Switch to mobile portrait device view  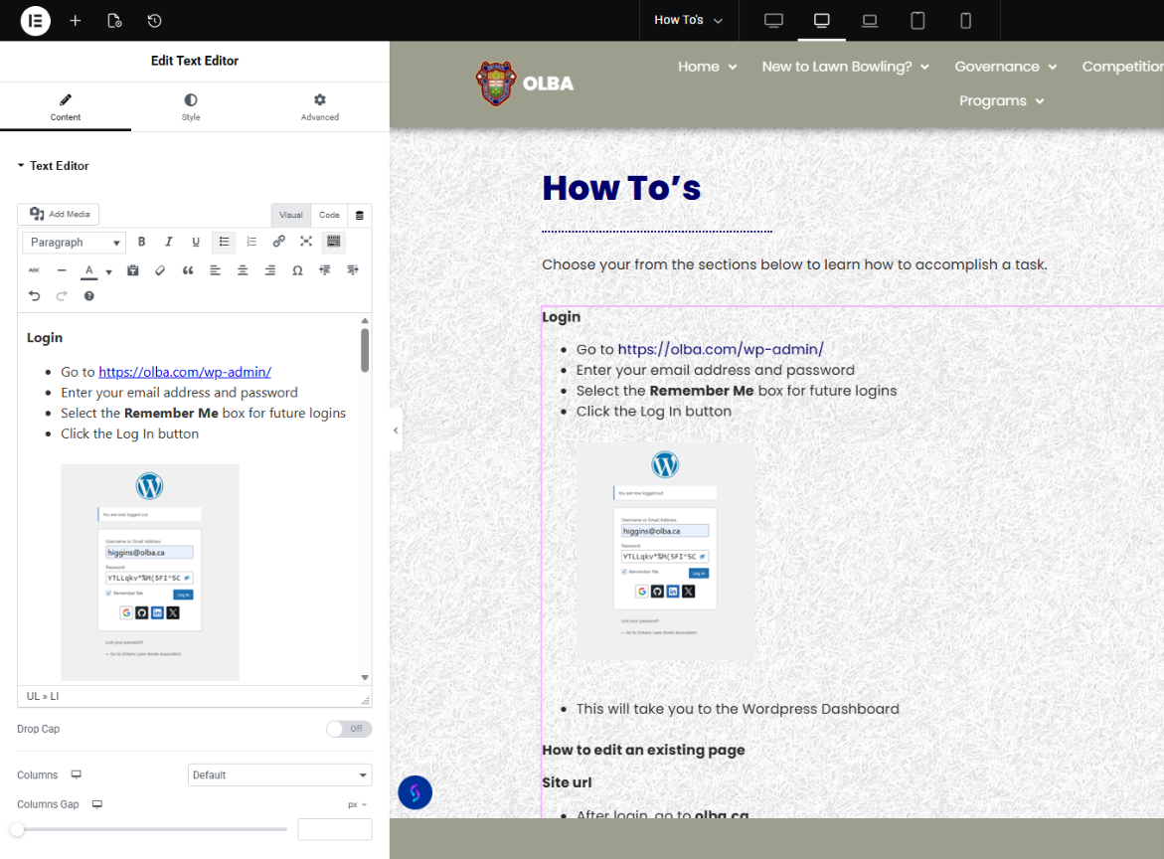click(965, 20)
